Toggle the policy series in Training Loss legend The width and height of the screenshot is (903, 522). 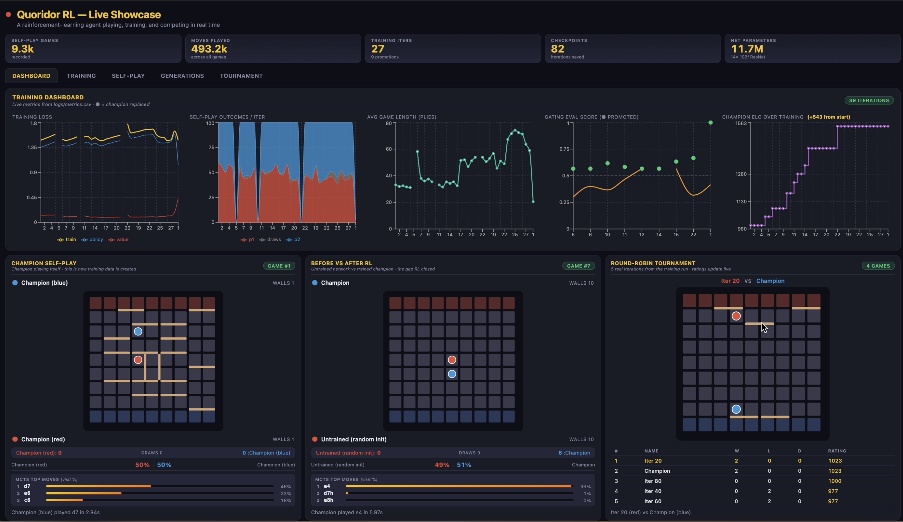coord(92,239)
